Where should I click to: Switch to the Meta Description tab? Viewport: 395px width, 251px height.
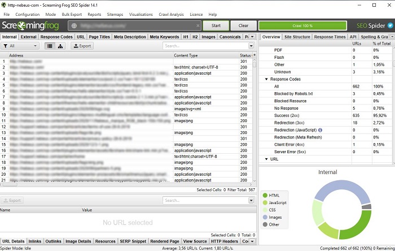pyautogui.click(x=130, y=37)
